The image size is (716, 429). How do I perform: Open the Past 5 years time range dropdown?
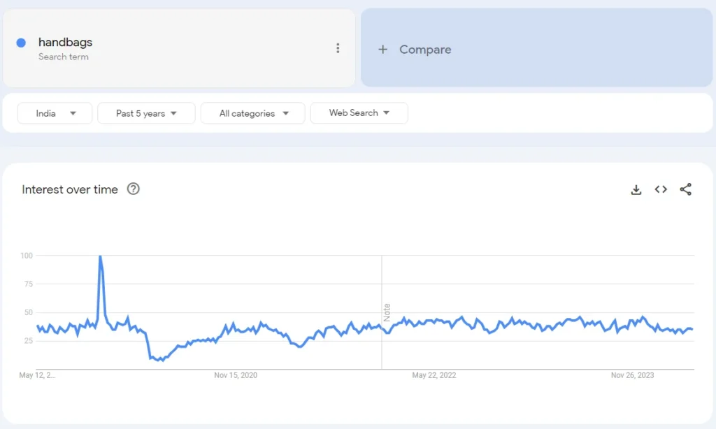pos(146,113)
